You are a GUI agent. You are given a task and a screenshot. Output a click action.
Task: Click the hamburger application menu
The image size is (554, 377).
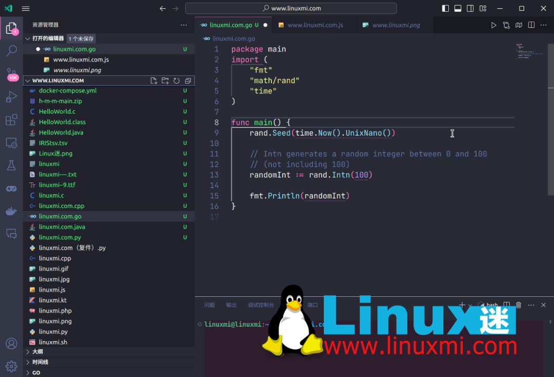[x=26, y=9]
